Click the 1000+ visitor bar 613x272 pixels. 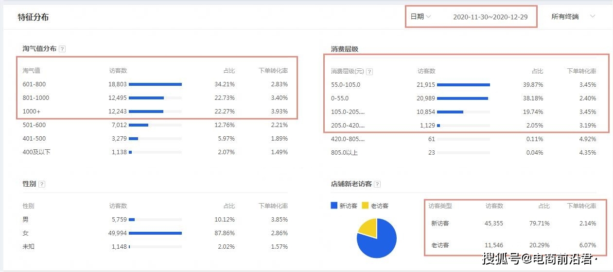pyautogui.click(x=146, y=112)
